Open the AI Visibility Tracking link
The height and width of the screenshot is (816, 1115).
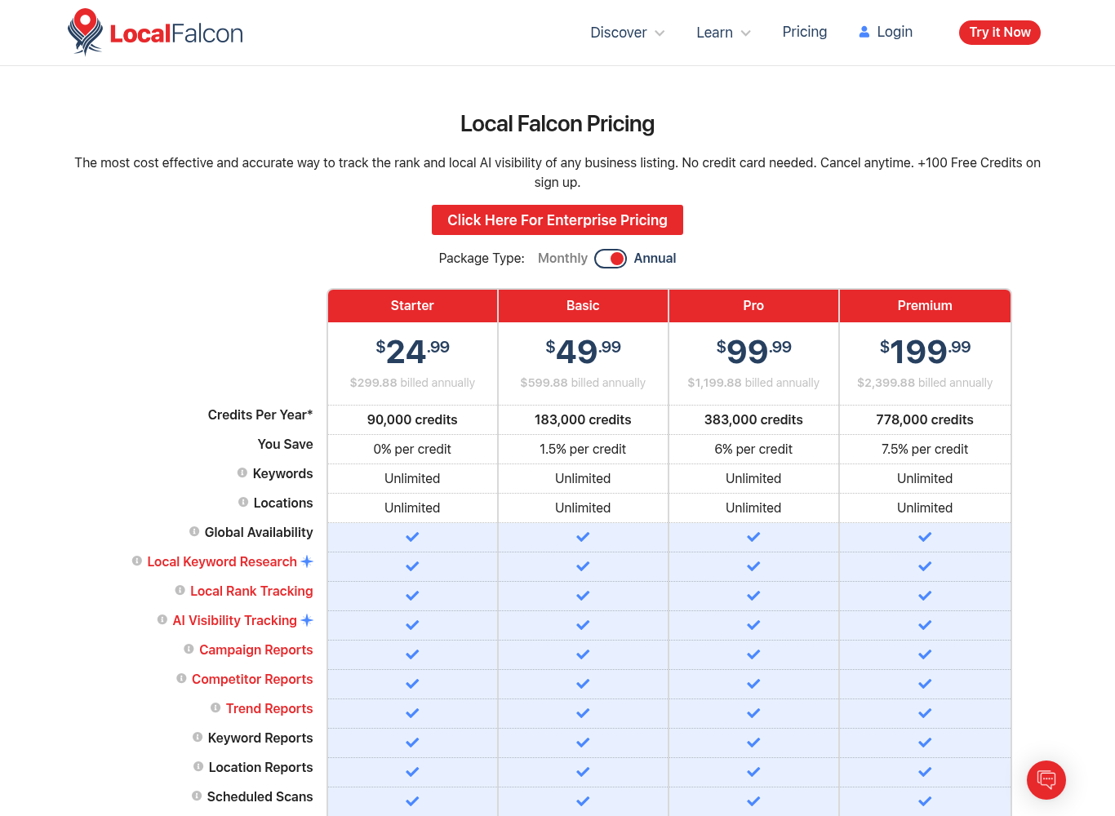pyautogui.click(x=234, y=620)
